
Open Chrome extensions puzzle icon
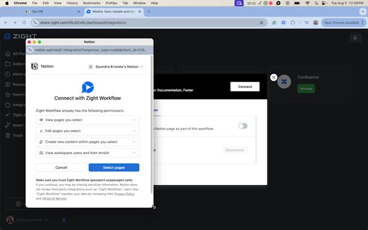click(293, 22)
